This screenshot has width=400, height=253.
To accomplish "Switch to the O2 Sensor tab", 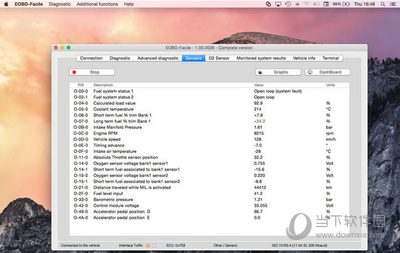I will tap(219, 58).
